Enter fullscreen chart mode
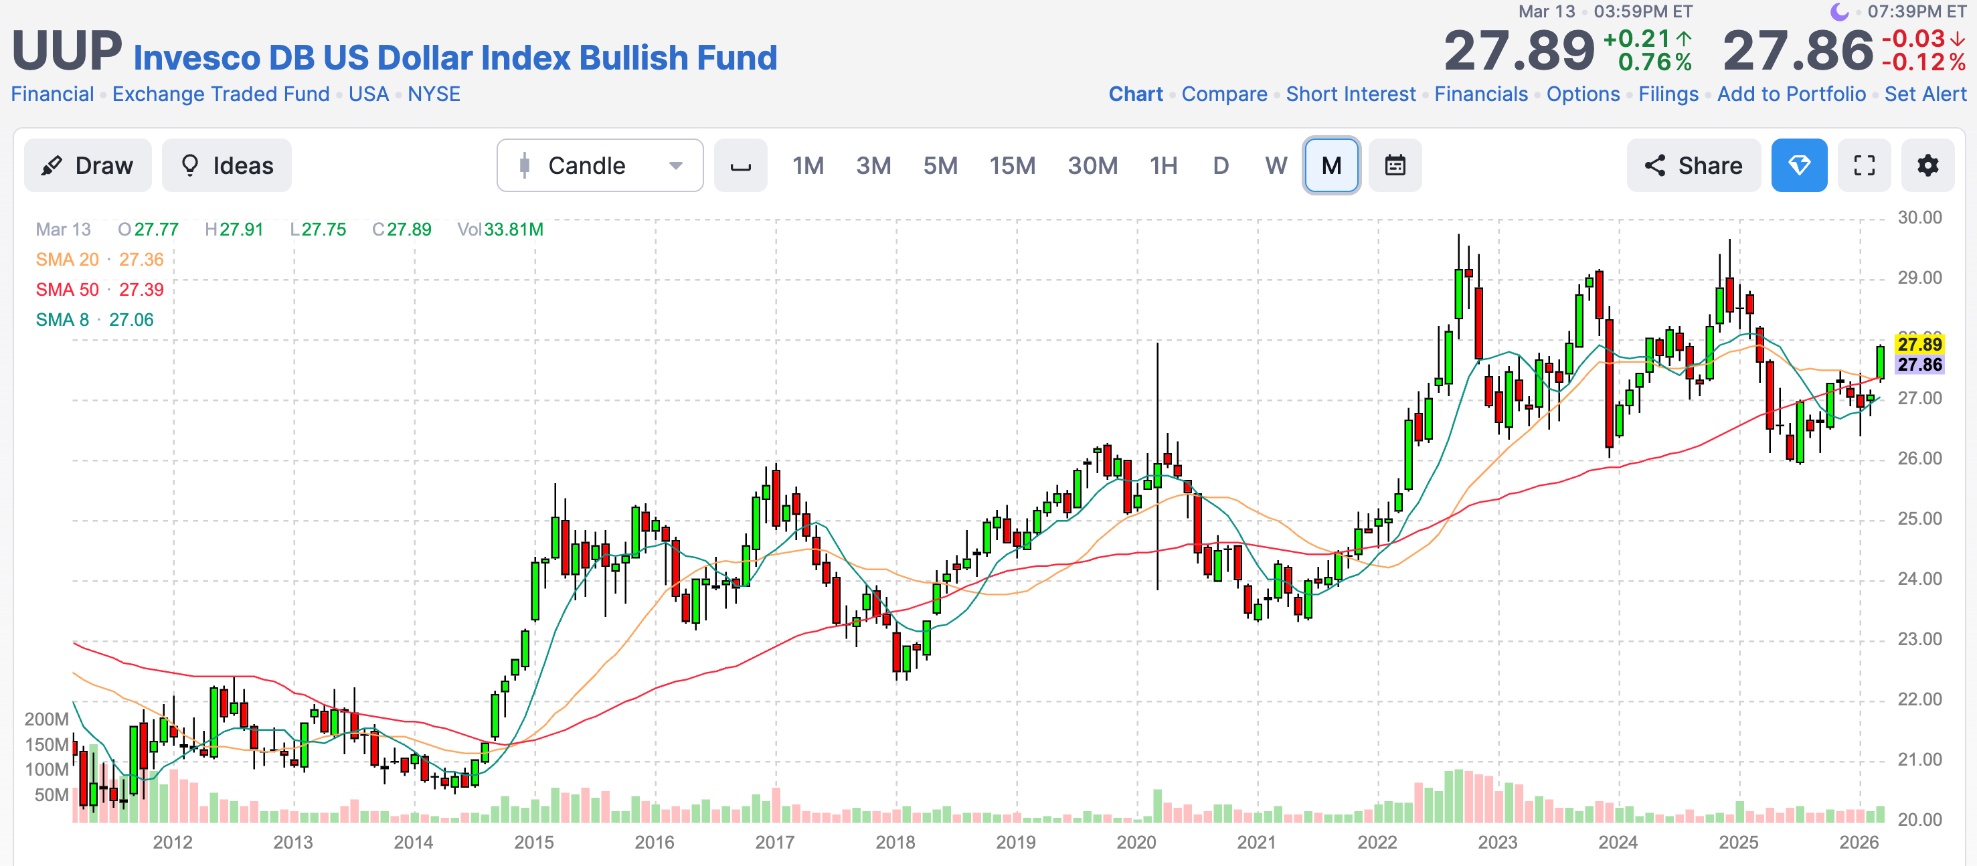 tap(1863, 166)
